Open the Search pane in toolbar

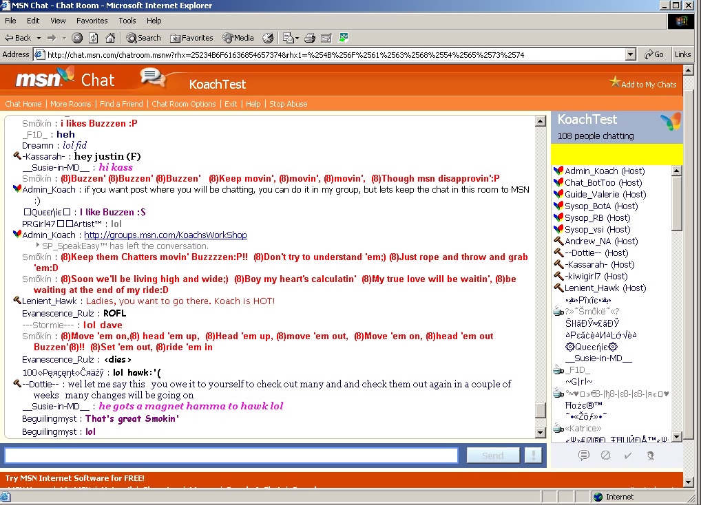click(x=143, y=38)
